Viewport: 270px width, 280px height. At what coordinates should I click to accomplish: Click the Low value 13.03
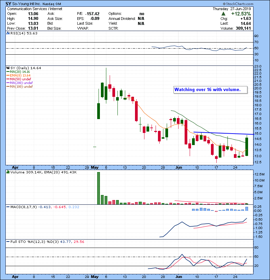(x=33, y=23)
